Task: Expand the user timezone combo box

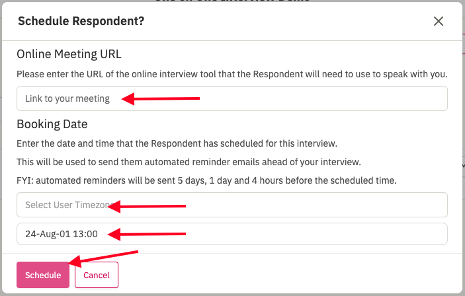Action: [x=232, y=205]
